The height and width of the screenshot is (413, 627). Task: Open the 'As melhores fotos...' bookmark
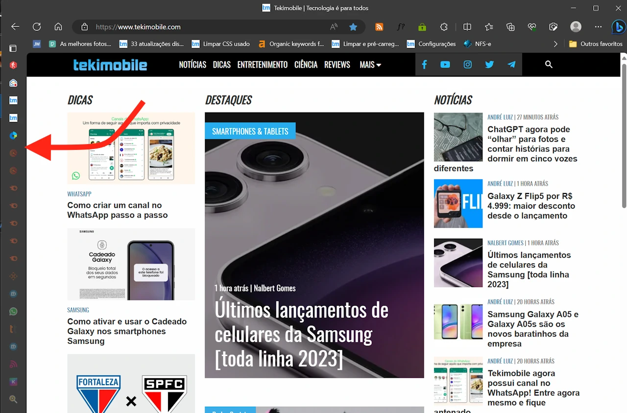(80, 44)
